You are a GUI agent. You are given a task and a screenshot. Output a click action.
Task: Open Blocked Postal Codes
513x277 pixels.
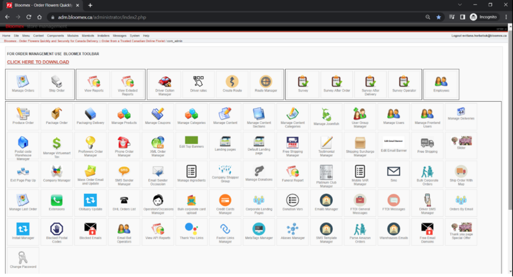click(56, 232)
